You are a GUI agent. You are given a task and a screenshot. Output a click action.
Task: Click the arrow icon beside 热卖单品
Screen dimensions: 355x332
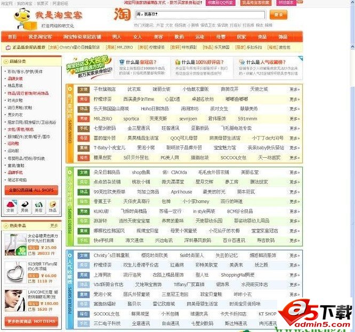tap(6, 225)
